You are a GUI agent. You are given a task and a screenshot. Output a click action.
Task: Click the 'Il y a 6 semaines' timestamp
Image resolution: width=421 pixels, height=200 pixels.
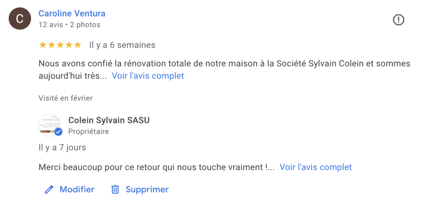pos(122,45)
